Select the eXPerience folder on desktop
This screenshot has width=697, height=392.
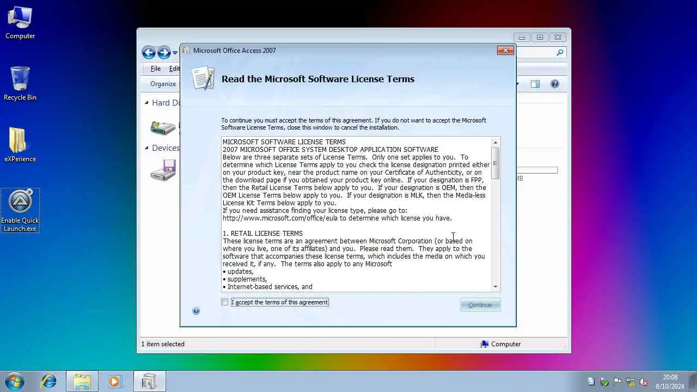20,145
